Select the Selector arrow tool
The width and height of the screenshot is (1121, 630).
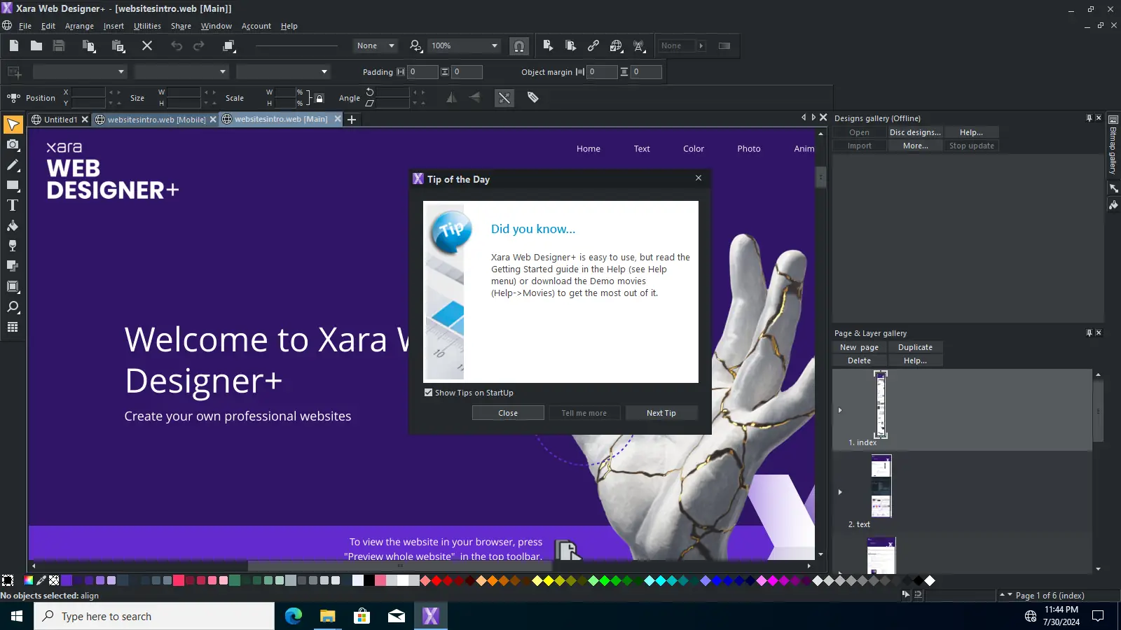pos(13,125)
